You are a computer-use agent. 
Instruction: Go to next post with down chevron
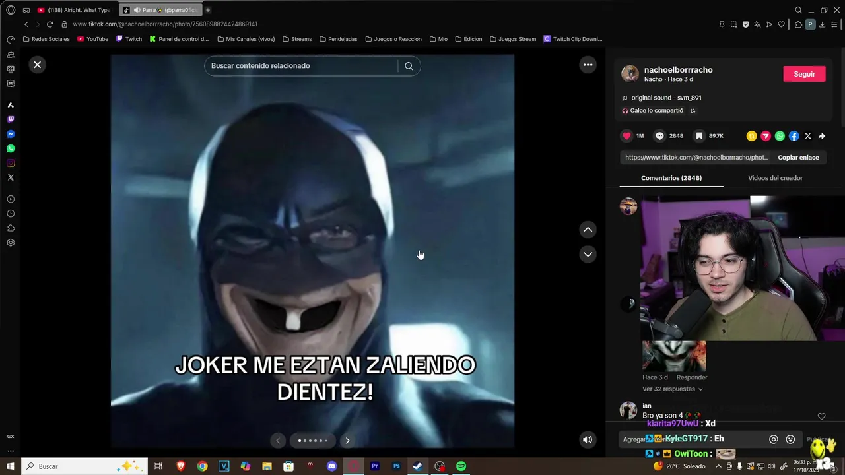pos(588,254)
